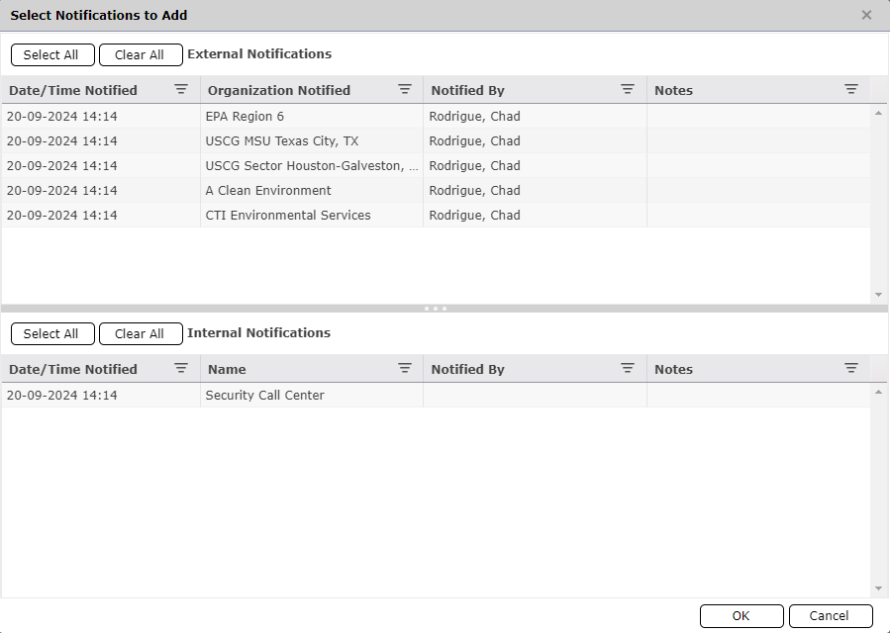Open the Organization Notified column filter
Screen dimensions: 890x633
pyautogui.click(x=405, y=89)
